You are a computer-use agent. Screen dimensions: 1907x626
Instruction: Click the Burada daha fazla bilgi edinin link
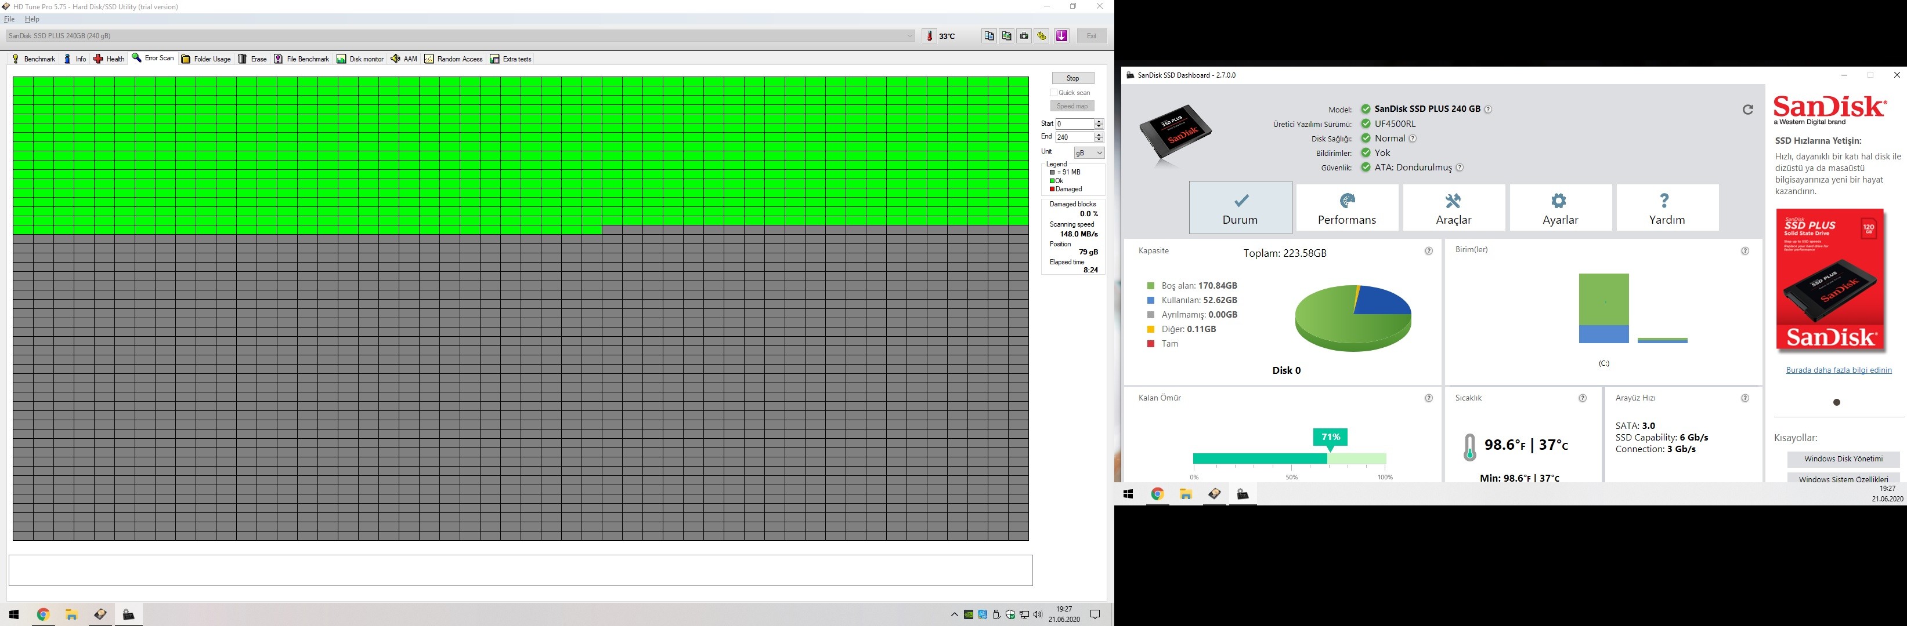point(1838,370)
